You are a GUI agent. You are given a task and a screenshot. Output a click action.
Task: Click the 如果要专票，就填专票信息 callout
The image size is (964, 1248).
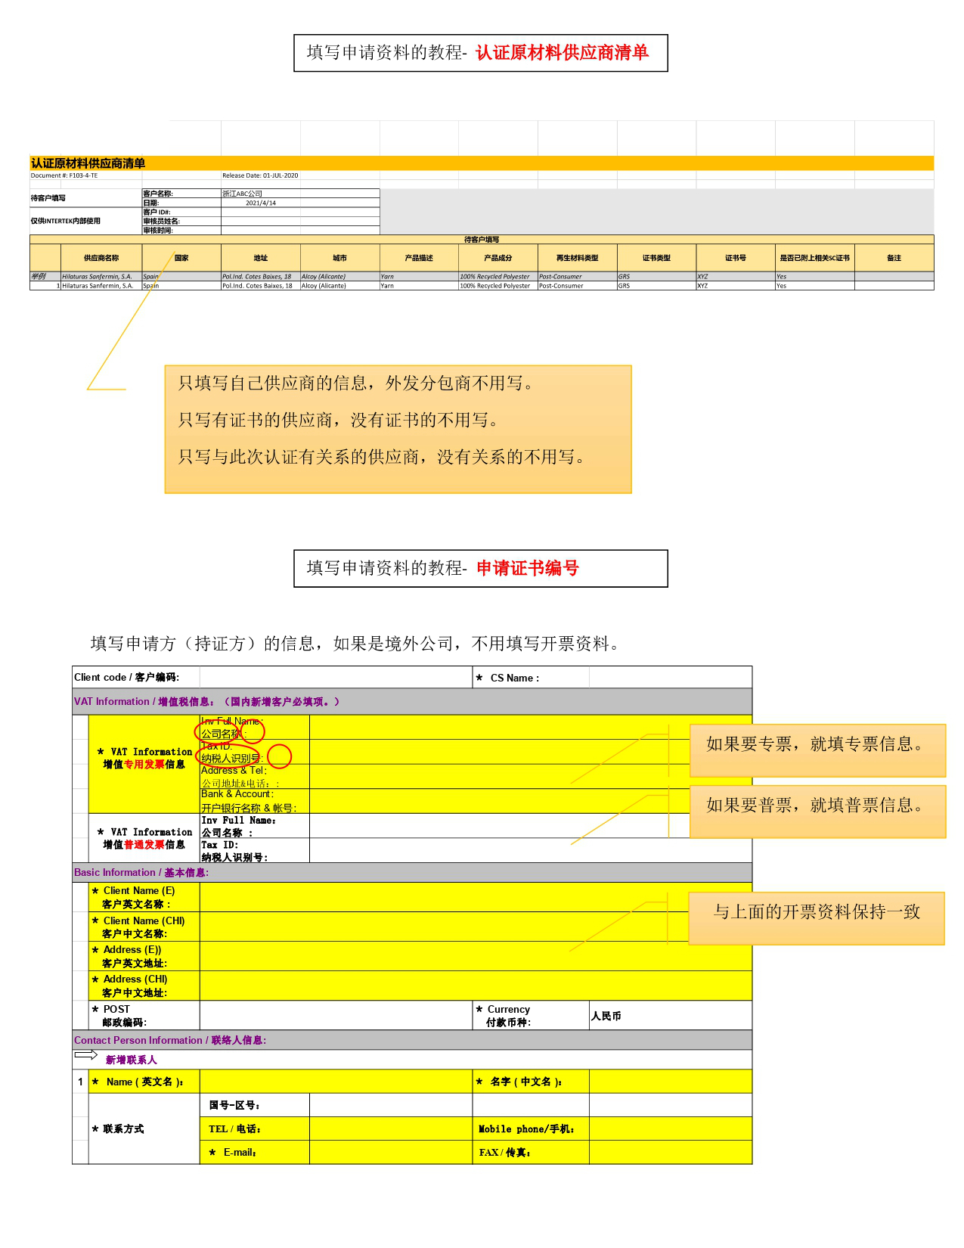(x=817, y=750)
